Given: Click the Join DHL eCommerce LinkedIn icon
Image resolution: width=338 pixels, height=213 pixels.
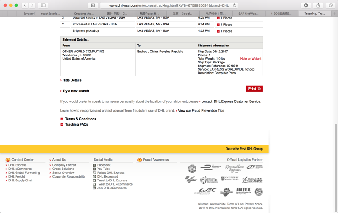Looking at the screenshot, I should tap(94, 188).
